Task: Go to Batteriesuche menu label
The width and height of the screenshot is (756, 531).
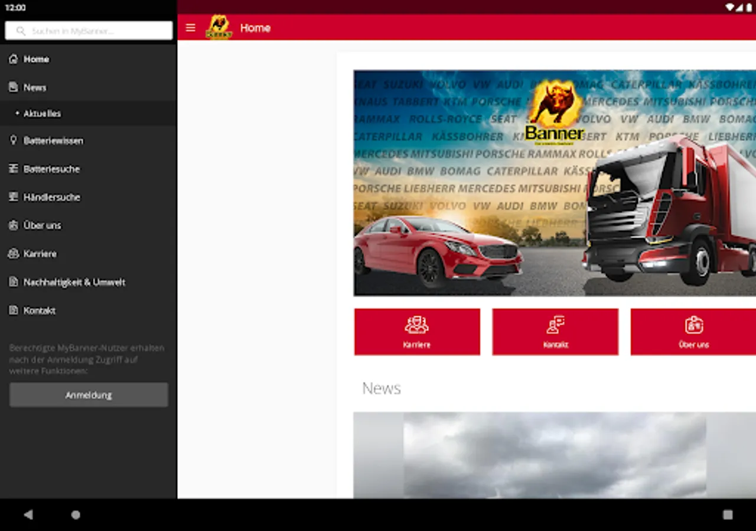Action: pos(51,169)
